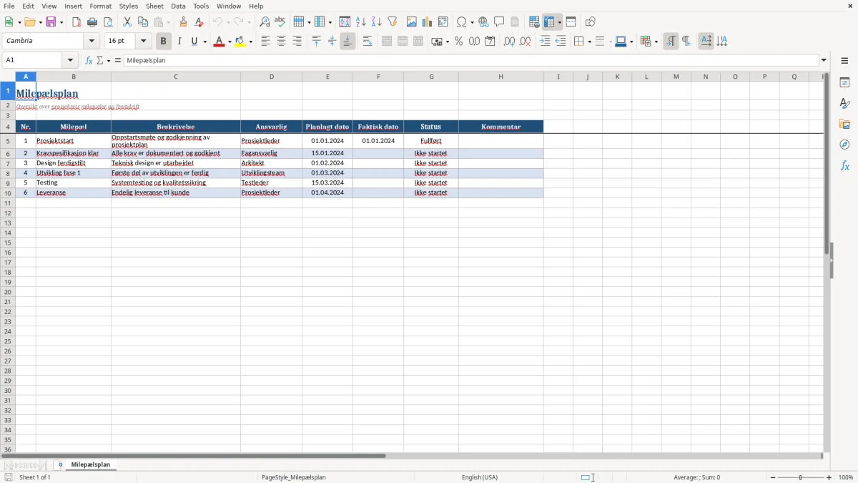The width and height of the screenshot is (858, 483).
Task: Open Special Character dropdown arrow
Action: tap(473, 22)
